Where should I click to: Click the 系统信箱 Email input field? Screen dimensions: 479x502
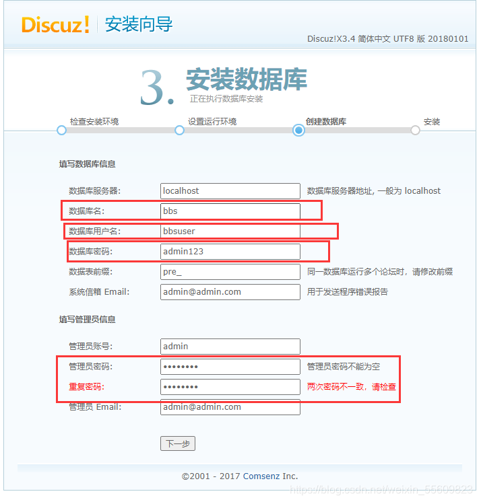coord(230,291)
